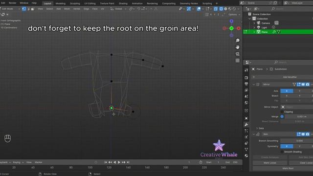Click the pan hand viewport icon
The height and width of the screenshot is (176, 313).
(x=237, y=47)
